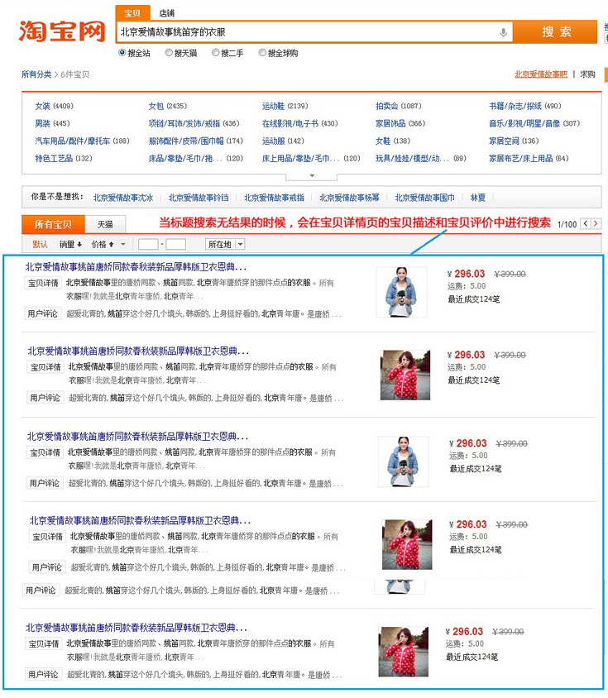Open the 男装 (445) category
Viewport: 608px width, 698px height.
coord(52,123)
